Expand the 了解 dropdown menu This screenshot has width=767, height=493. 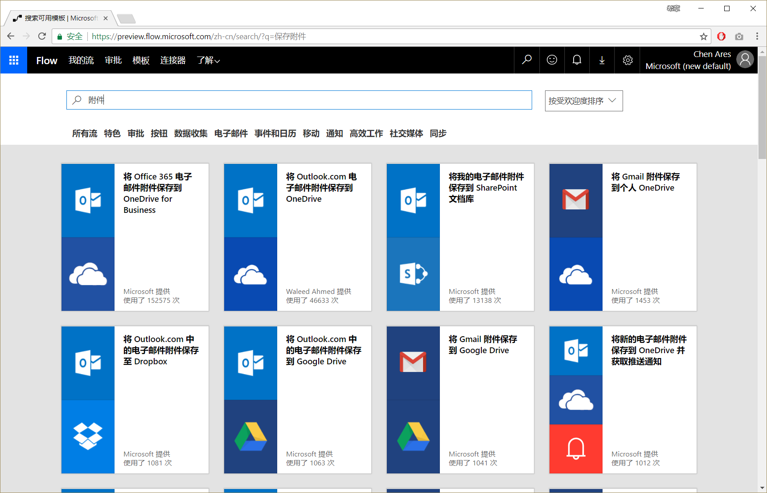point(208,61)
